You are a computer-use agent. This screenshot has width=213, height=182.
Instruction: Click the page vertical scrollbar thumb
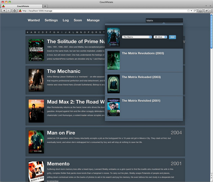point(212,31)
